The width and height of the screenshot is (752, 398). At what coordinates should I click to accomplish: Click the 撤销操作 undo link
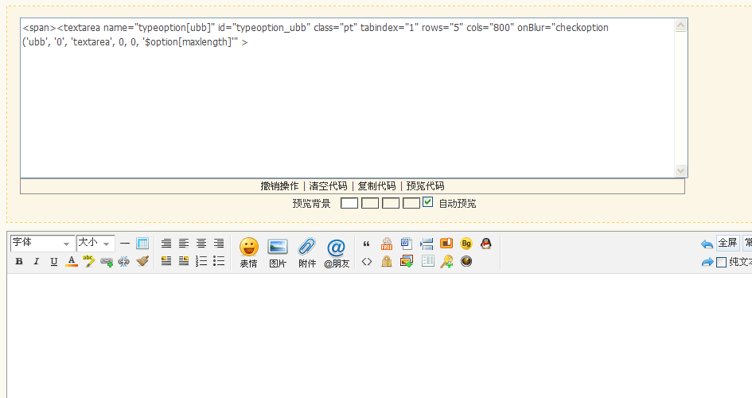[279, 186]
